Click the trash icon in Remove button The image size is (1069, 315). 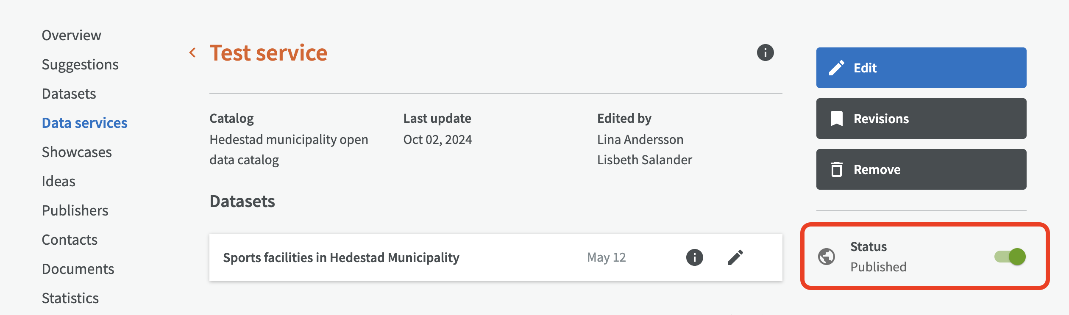pos(836,169)
